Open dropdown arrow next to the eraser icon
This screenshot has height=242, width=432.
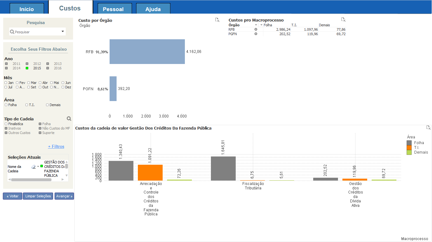click(x=38, y=167)
